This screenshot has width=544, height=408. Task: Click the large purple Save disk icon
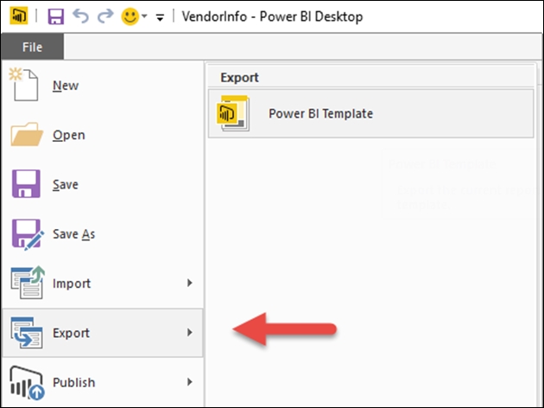click(26, 184)
